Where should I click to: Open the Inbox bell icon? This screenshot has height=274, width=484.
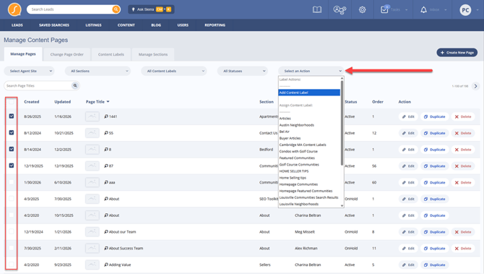point(423,9)
